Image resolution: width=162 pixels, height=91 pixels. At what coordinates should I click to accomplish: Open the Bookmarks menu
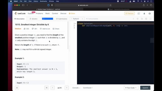tap(44, 1)
